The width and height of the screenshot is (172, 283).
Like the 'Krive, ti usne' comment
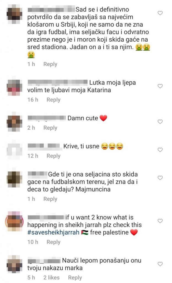tap(160, 150)
